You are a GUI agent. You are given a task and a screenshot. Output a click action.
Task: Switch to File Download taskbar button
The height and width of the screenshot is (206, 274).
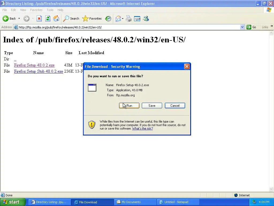click(x=92, y=202)
